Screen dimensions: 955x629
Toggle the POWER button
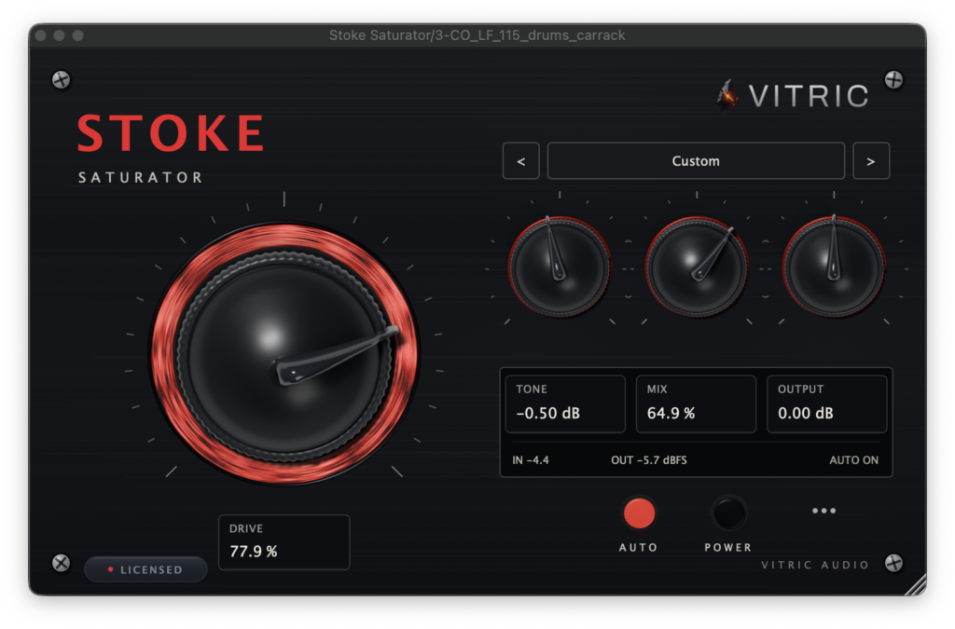pyautogui.click(x=728, y=513)
